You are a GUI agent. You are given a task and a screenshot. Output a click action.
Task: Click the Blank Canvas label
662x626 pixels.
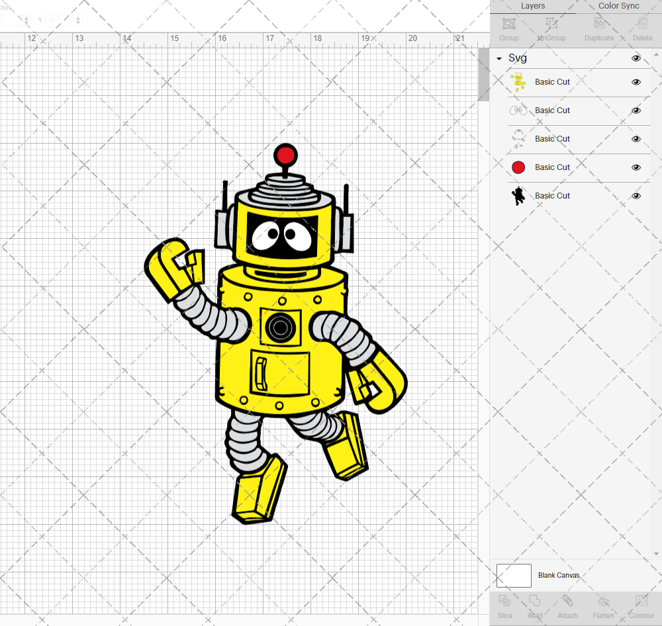pos(559,575)
